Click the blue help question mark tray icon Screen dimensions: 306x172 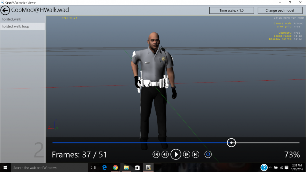(264, 167)
